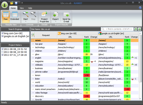
Task: Click the green up arrow next to search box
Action: pos(140,29)
